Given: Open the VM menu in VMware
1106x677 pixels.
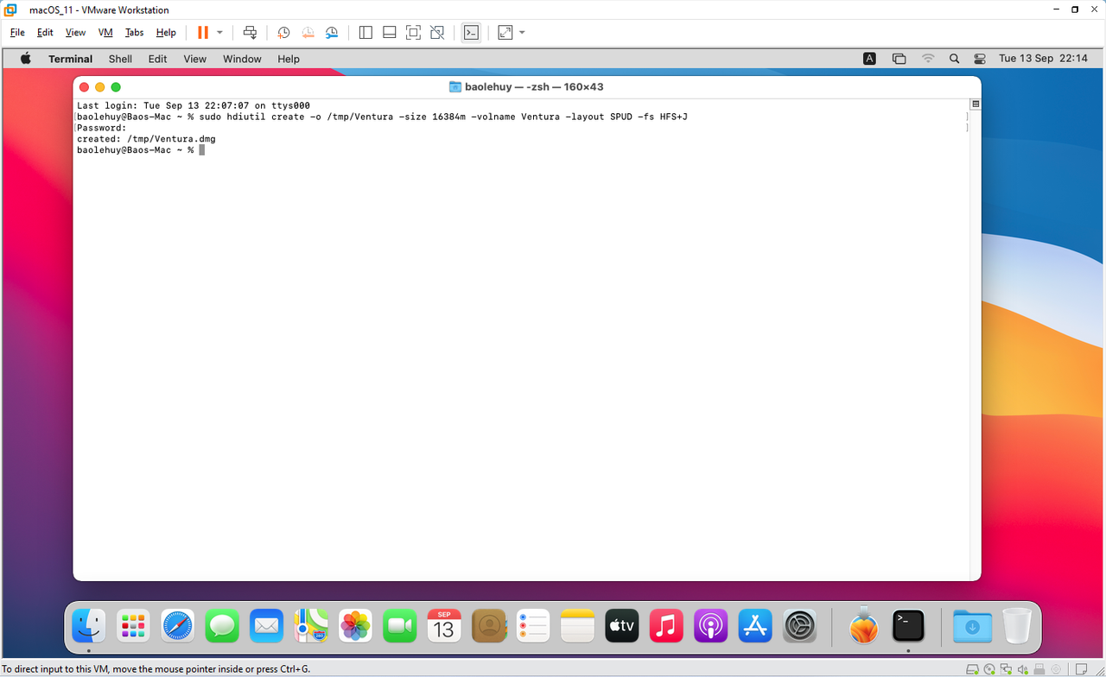Looking at the screenshot, I should (105, 33).
